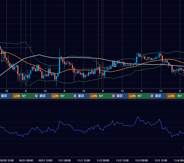Click the 10/30 12:00 date label

(7, 160)
